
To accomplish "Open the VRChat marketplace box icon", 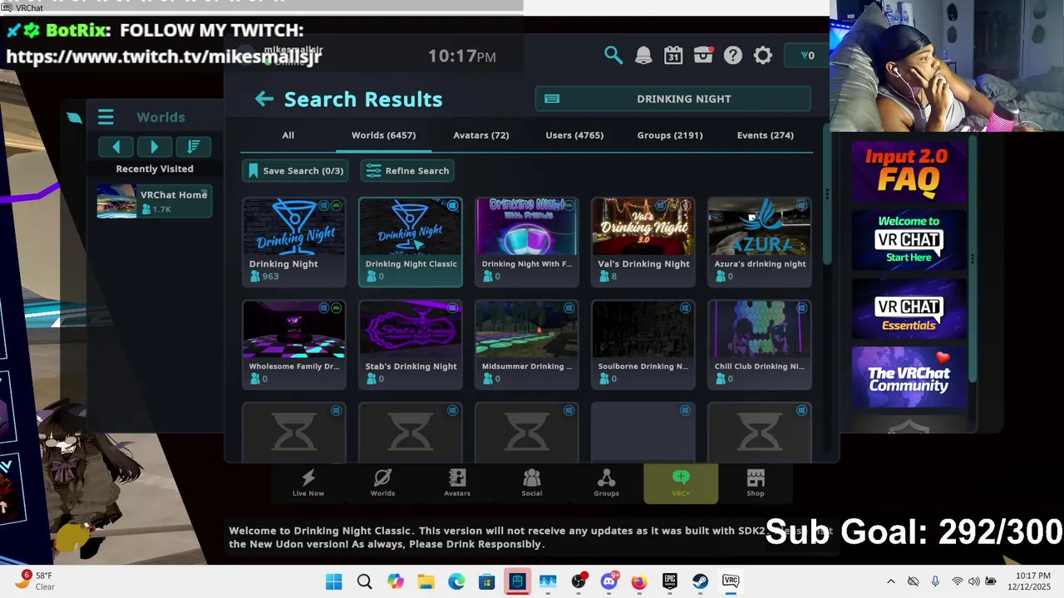I will click(x=703, y=56).
